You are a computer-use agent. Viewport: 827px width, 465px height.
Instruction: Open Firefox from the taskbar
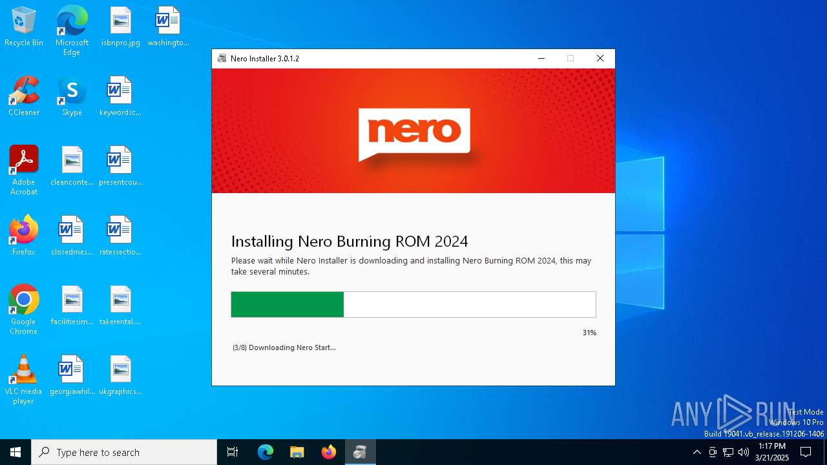(x=328, y=452)
